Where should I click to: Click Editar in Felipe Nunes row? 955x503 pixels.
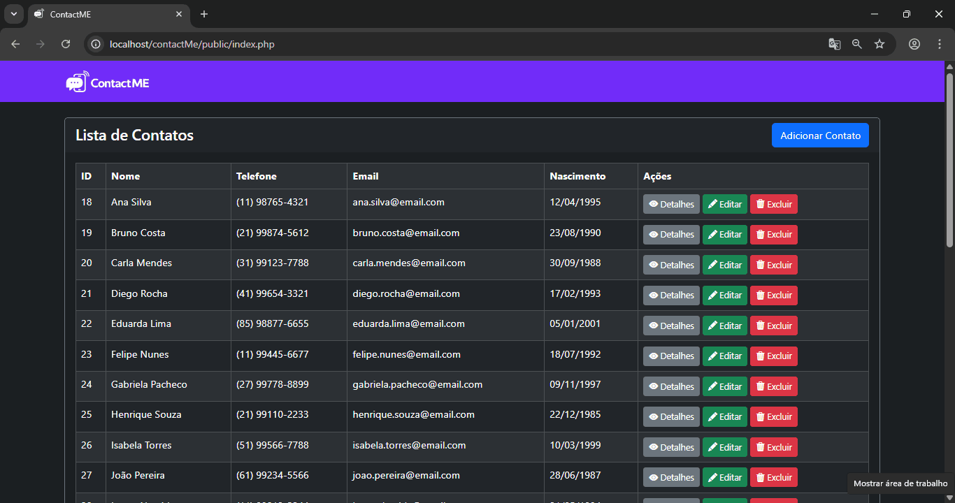725,356
